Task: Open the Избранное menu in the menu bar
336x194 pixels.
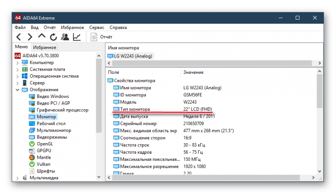Action: [x=72, y=27]
